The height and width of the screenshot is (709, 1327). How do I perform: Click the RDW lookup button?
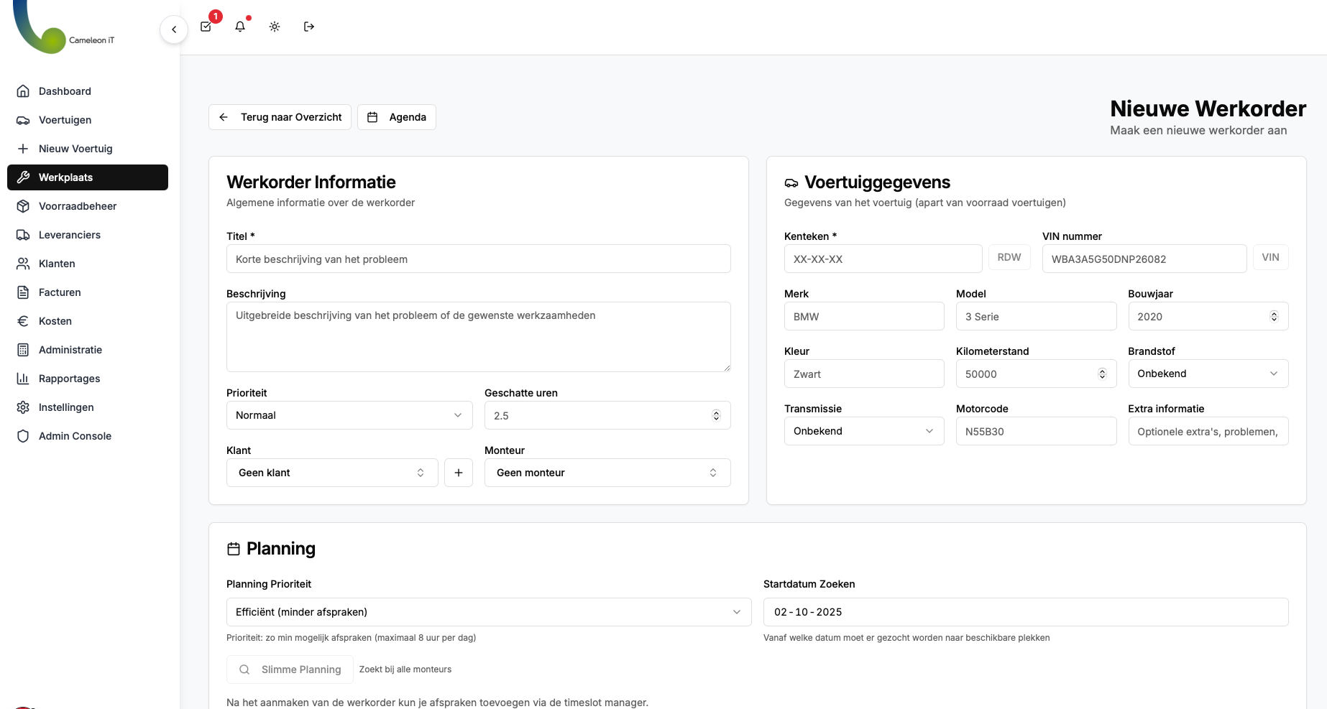tap(1009, 257)
